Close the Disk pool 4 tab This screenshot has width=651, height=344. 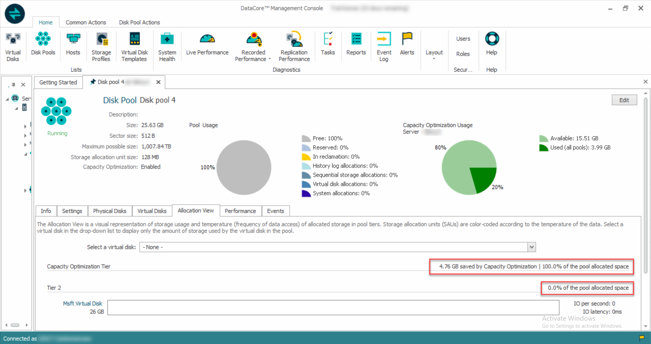coord(158,82)
